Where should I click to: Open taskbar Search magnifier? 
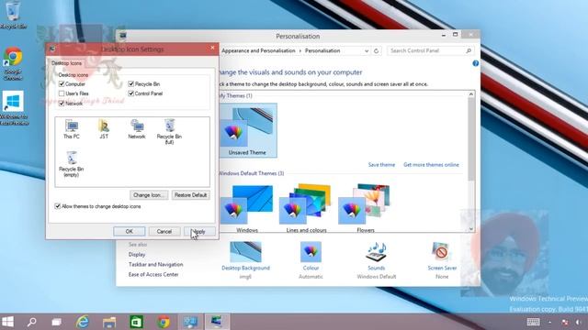(32, 322)
